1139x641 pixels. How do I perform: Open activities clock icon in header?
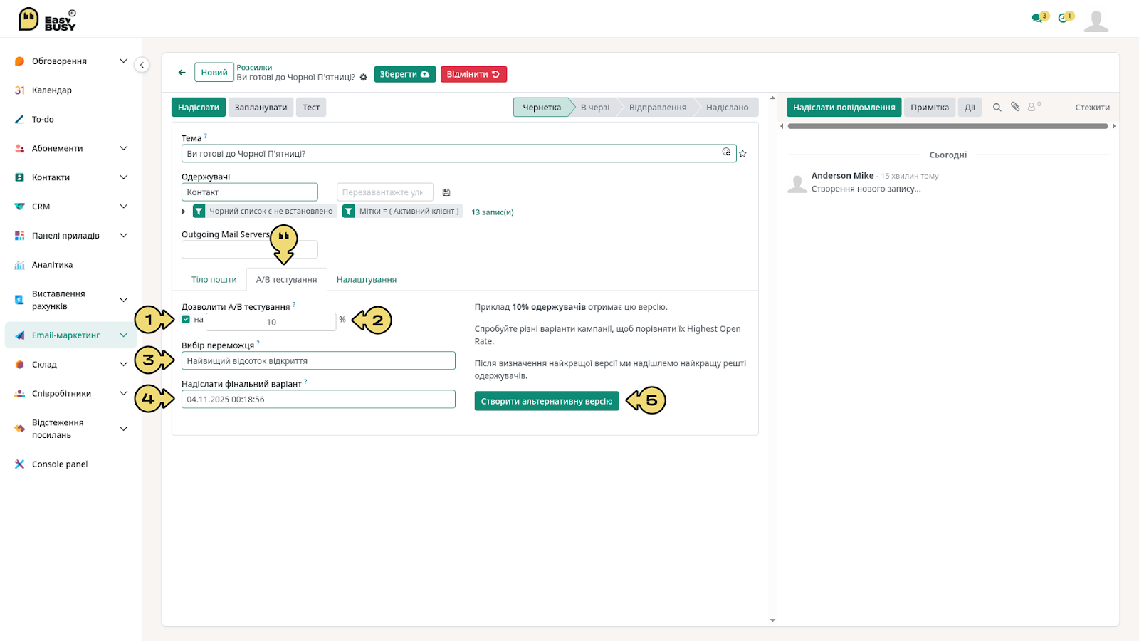pos(1063,18)
